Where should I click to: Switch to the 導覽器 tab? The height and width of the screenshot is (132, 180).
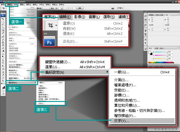click(x=151, y=15)
